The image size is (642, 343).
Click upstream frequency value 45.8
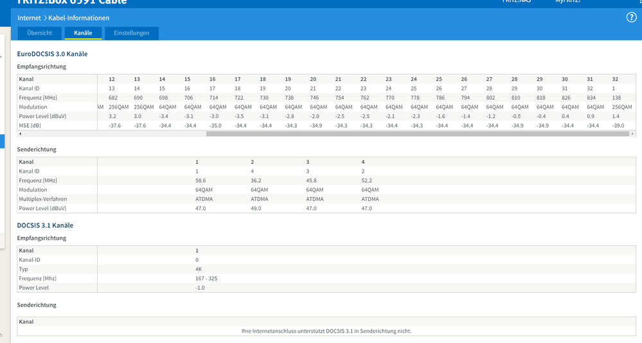311,180
